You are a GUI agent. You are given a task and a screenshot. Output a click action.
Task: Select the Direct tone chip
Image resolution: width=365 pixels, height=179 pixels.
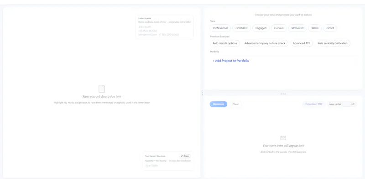tap(330, 28)
